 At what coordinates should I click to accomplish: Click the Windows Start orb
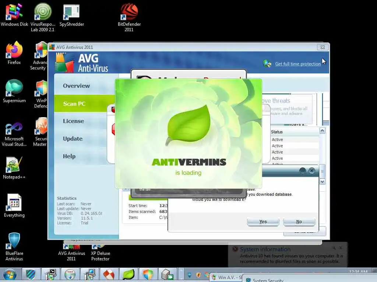coord(10,275)
